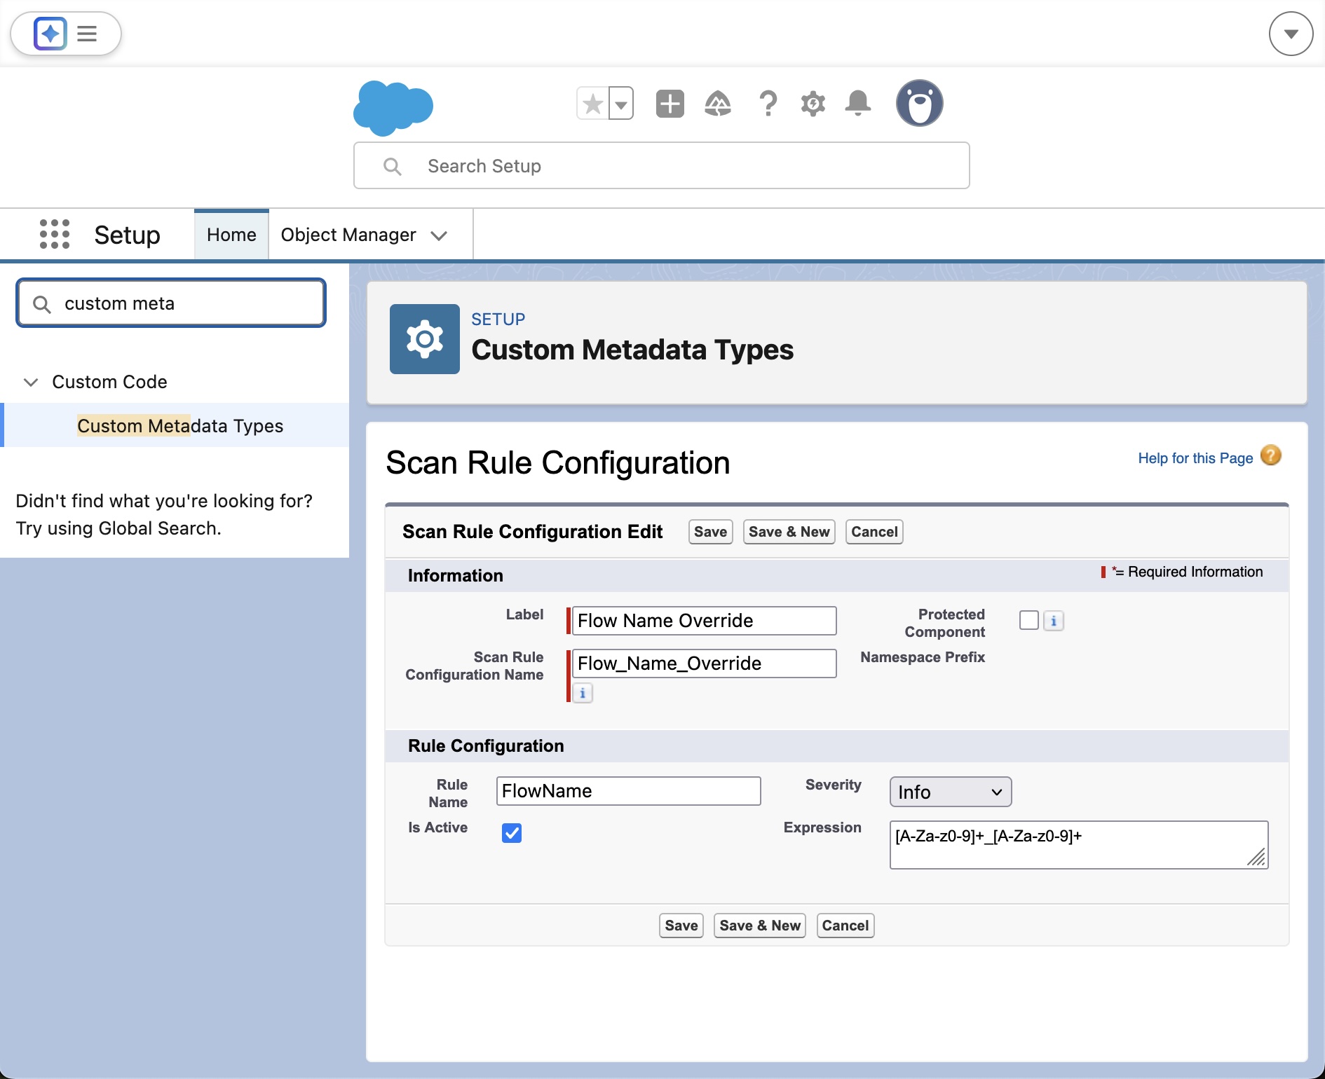Open the global create plus icon
The width and height of the screenshot is (1325, 1079).
pos(670,104)
